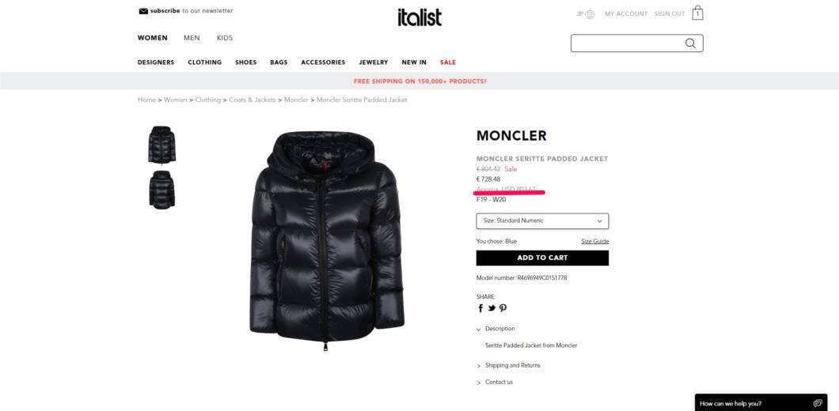
Task: Click the newsletter envelope icon
Action: [x=143, y=11]
